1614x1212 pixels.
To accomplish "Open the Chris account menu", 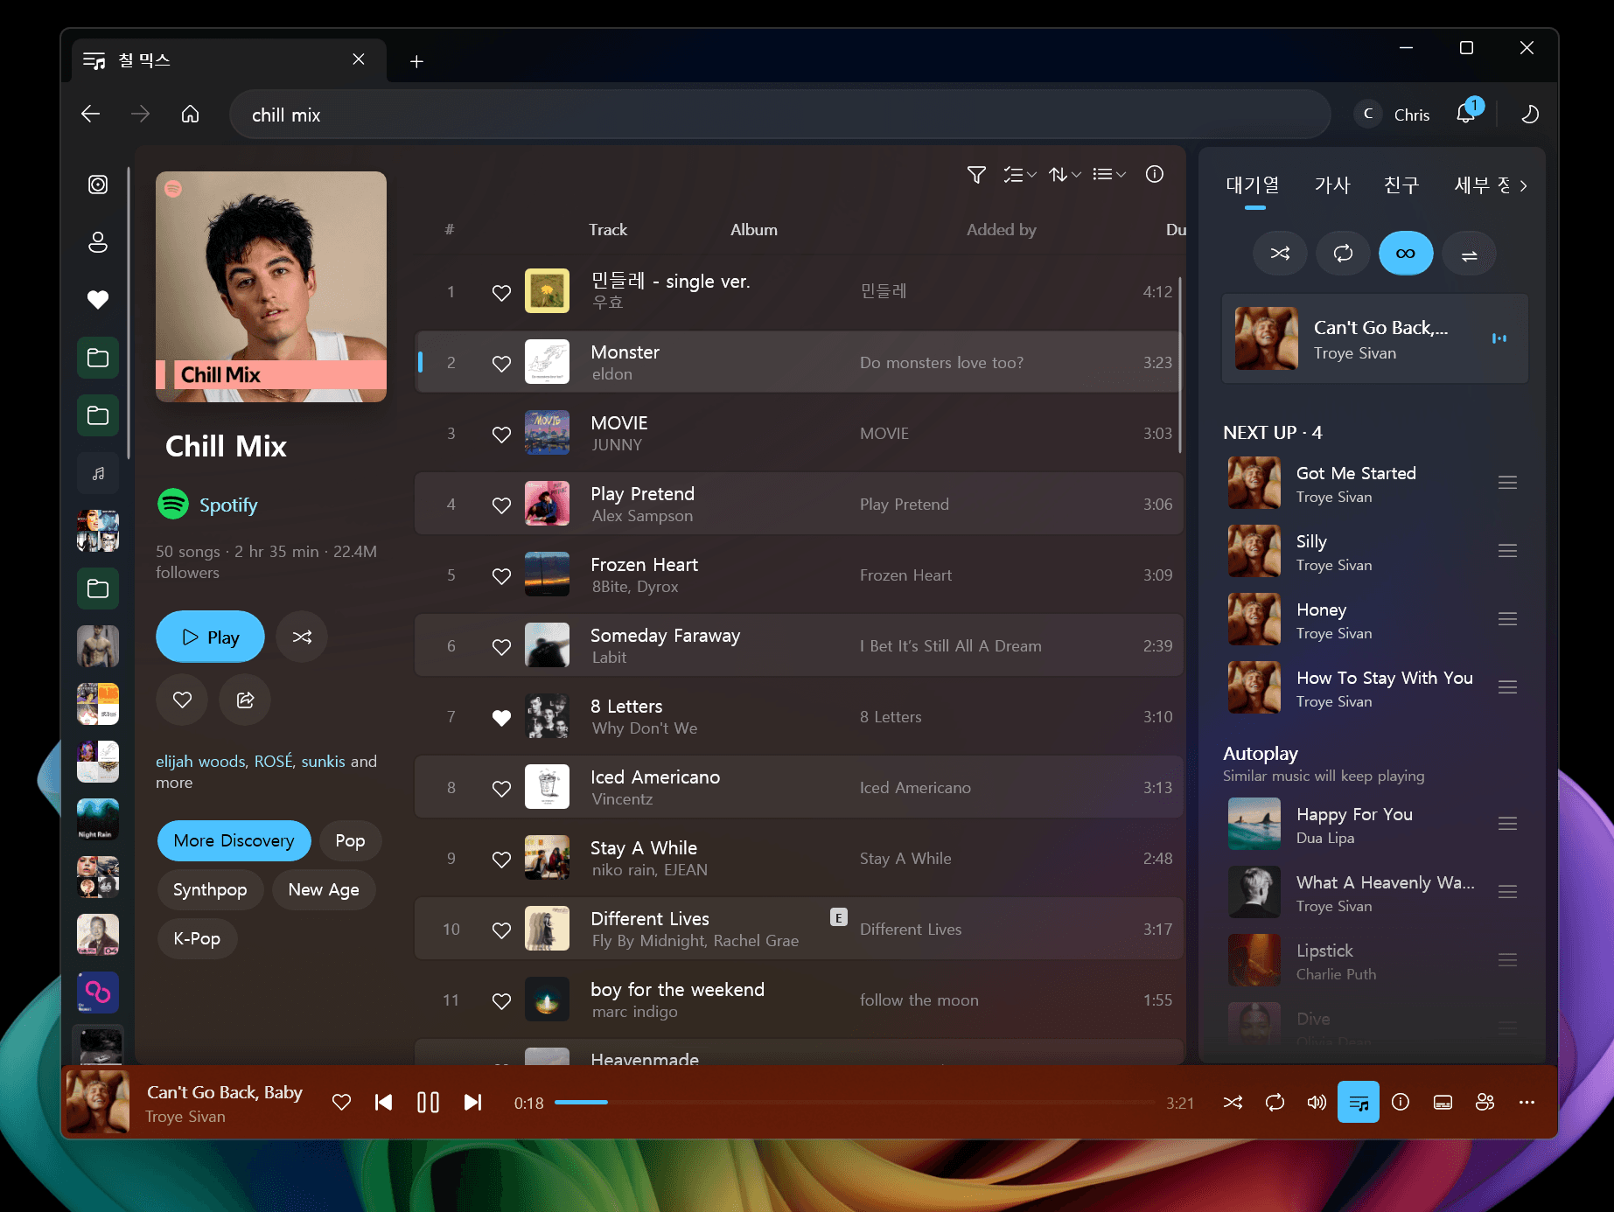I will [1394, 115].
